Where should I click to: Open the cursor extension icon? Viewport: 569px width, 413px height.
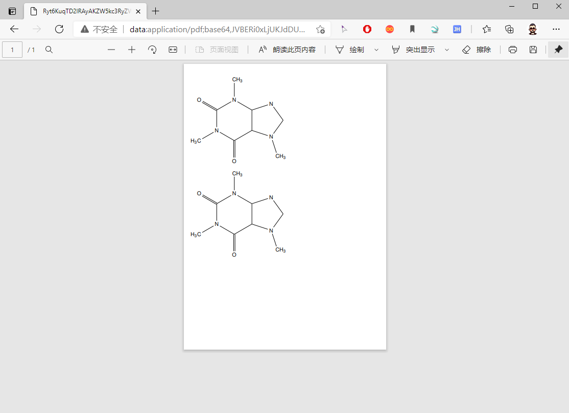click(344, 29)
